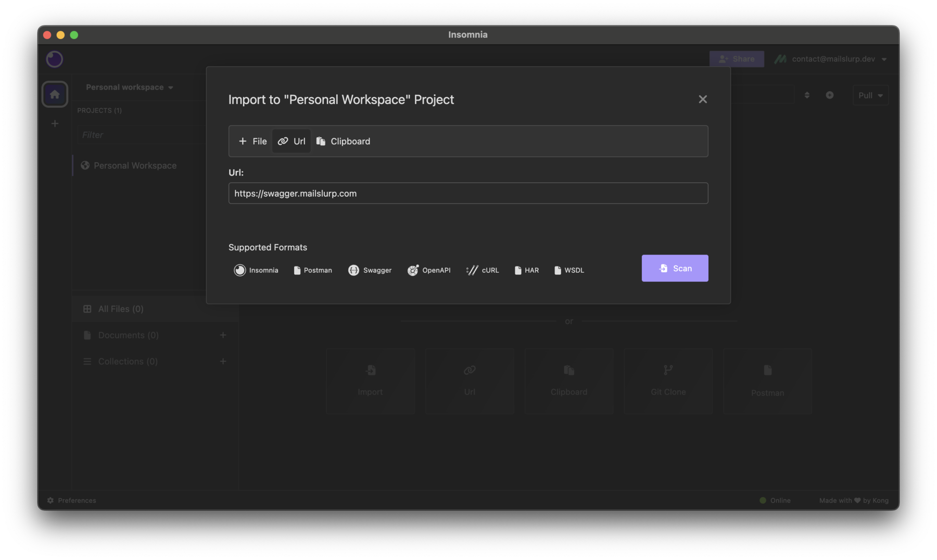Click the Import card
The height and width of the screenshot is (560, 937).
point(370,381)
